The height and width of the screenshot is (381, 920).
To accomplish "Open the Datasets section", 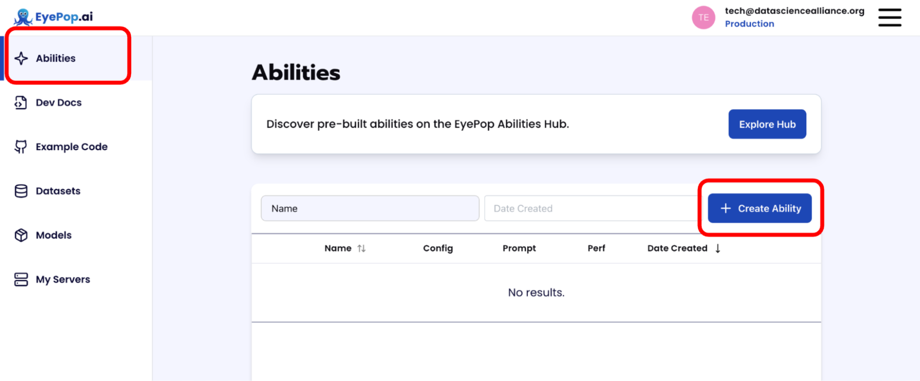I will (76, 191).
